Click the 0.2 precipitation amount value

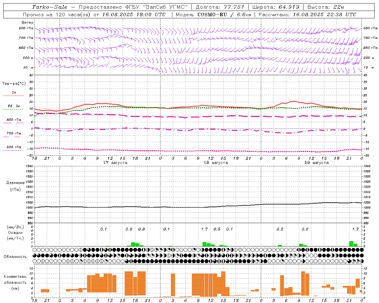point(280,229)
